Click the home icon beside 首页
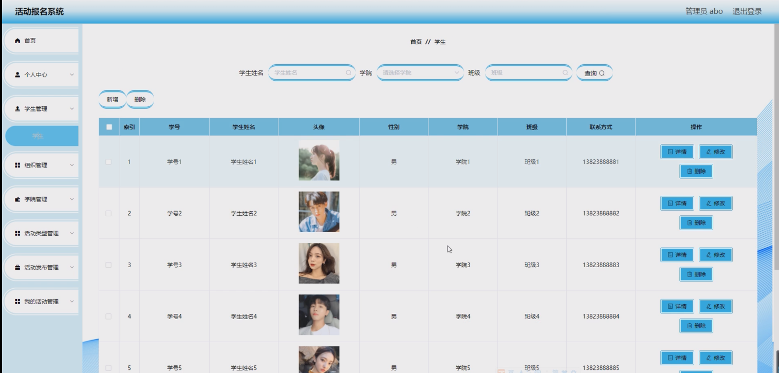 tap(17, 41)
